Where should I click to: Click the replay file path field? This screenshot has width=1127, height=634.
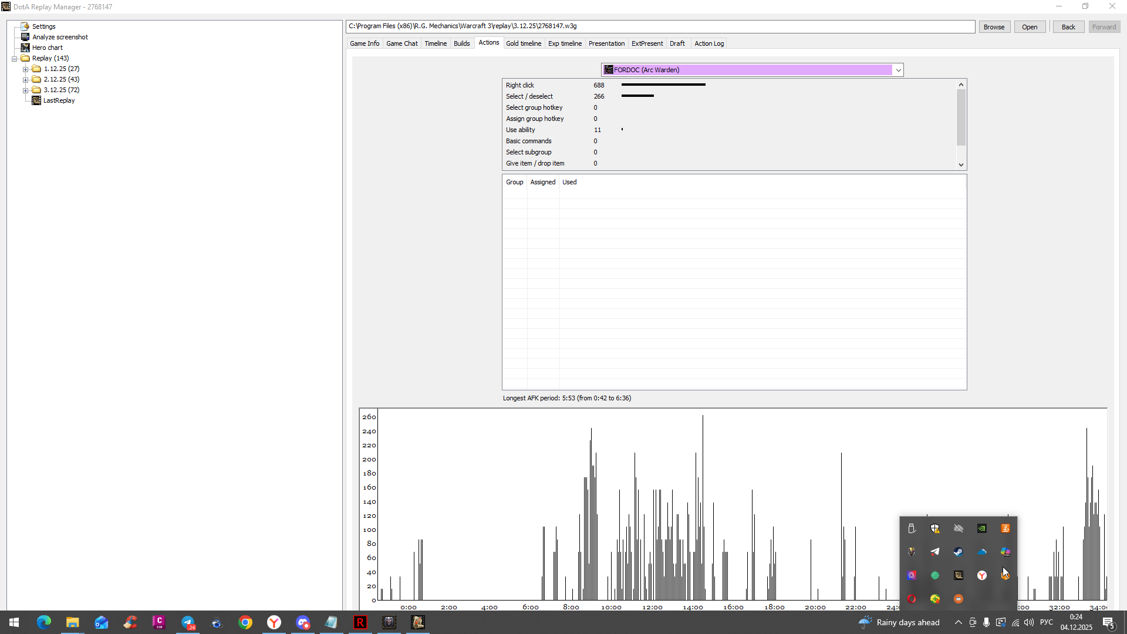pyautogui.click(x=660, y=26)
